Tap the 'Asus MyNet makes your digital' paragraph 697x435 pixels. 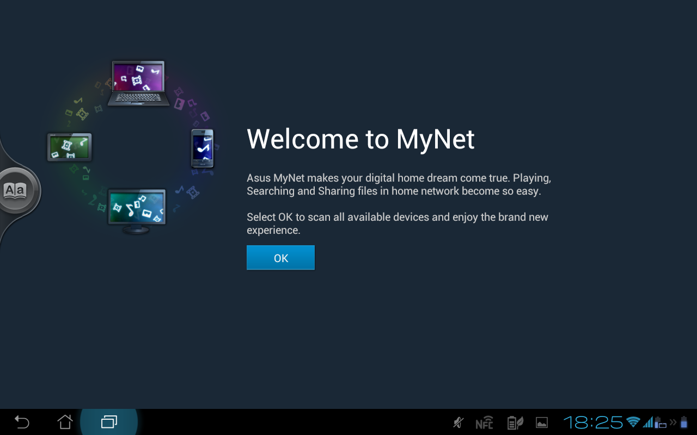click(x=399, y=184)
